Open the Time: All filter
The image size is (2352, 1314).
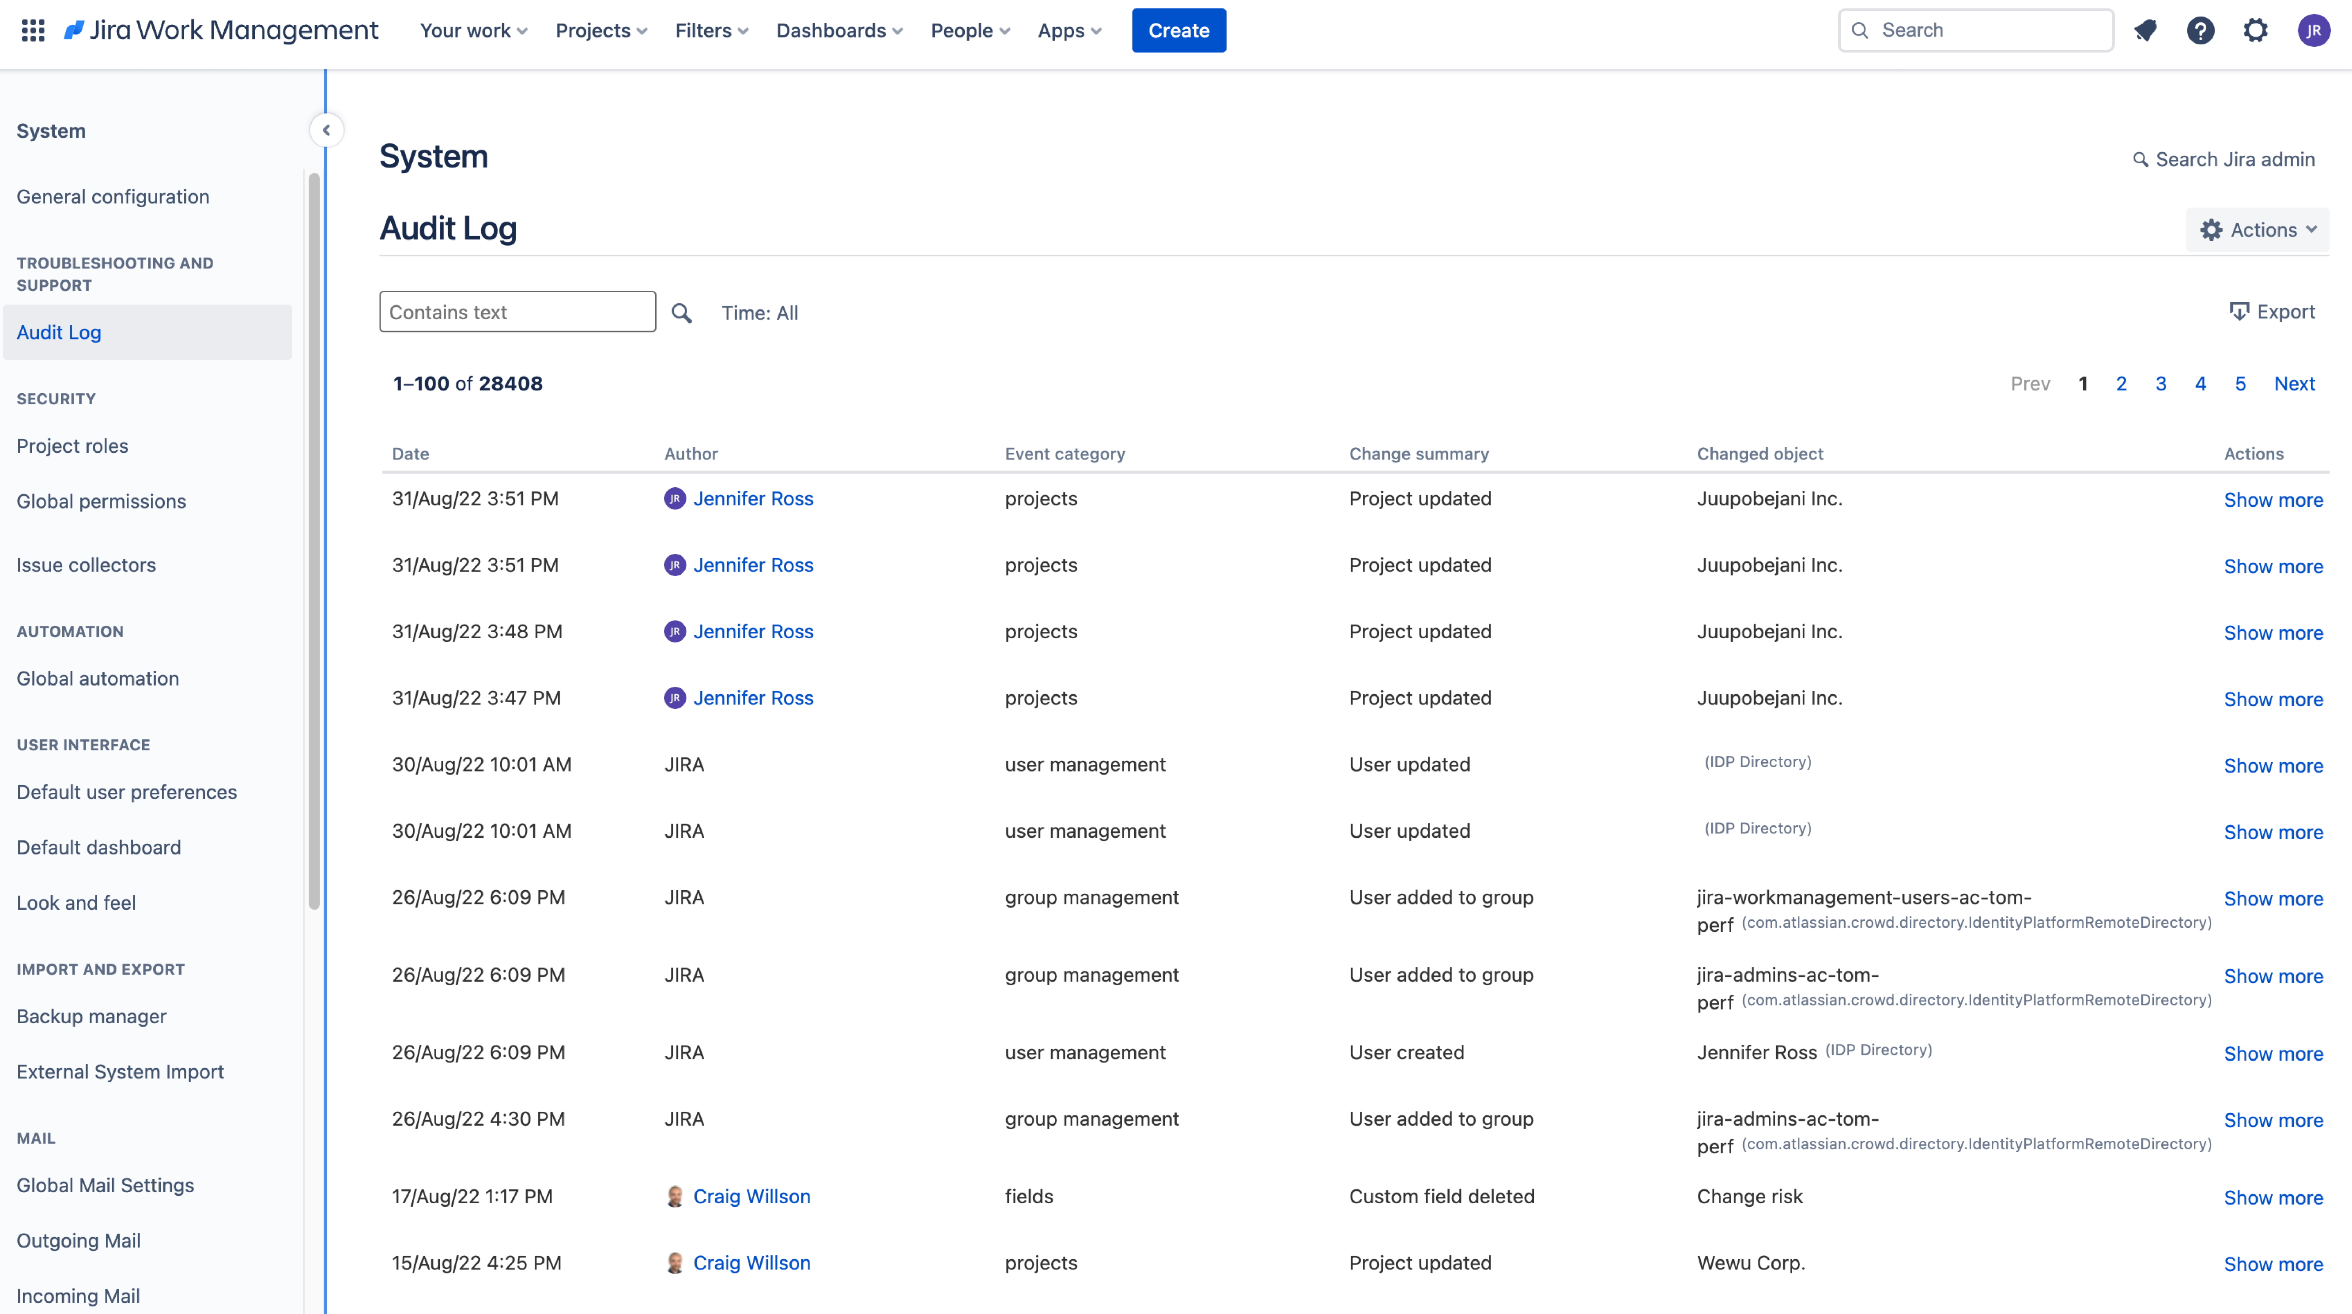760,313
